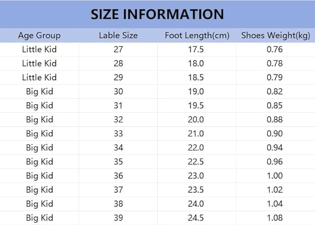Select the foot length 21.0 cell
Viewport: 315px width, 225px height.
tap(198, 134)
